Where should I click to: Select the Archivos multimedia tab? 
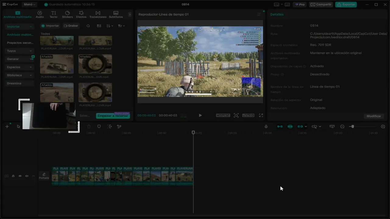[x=18, y=15]
